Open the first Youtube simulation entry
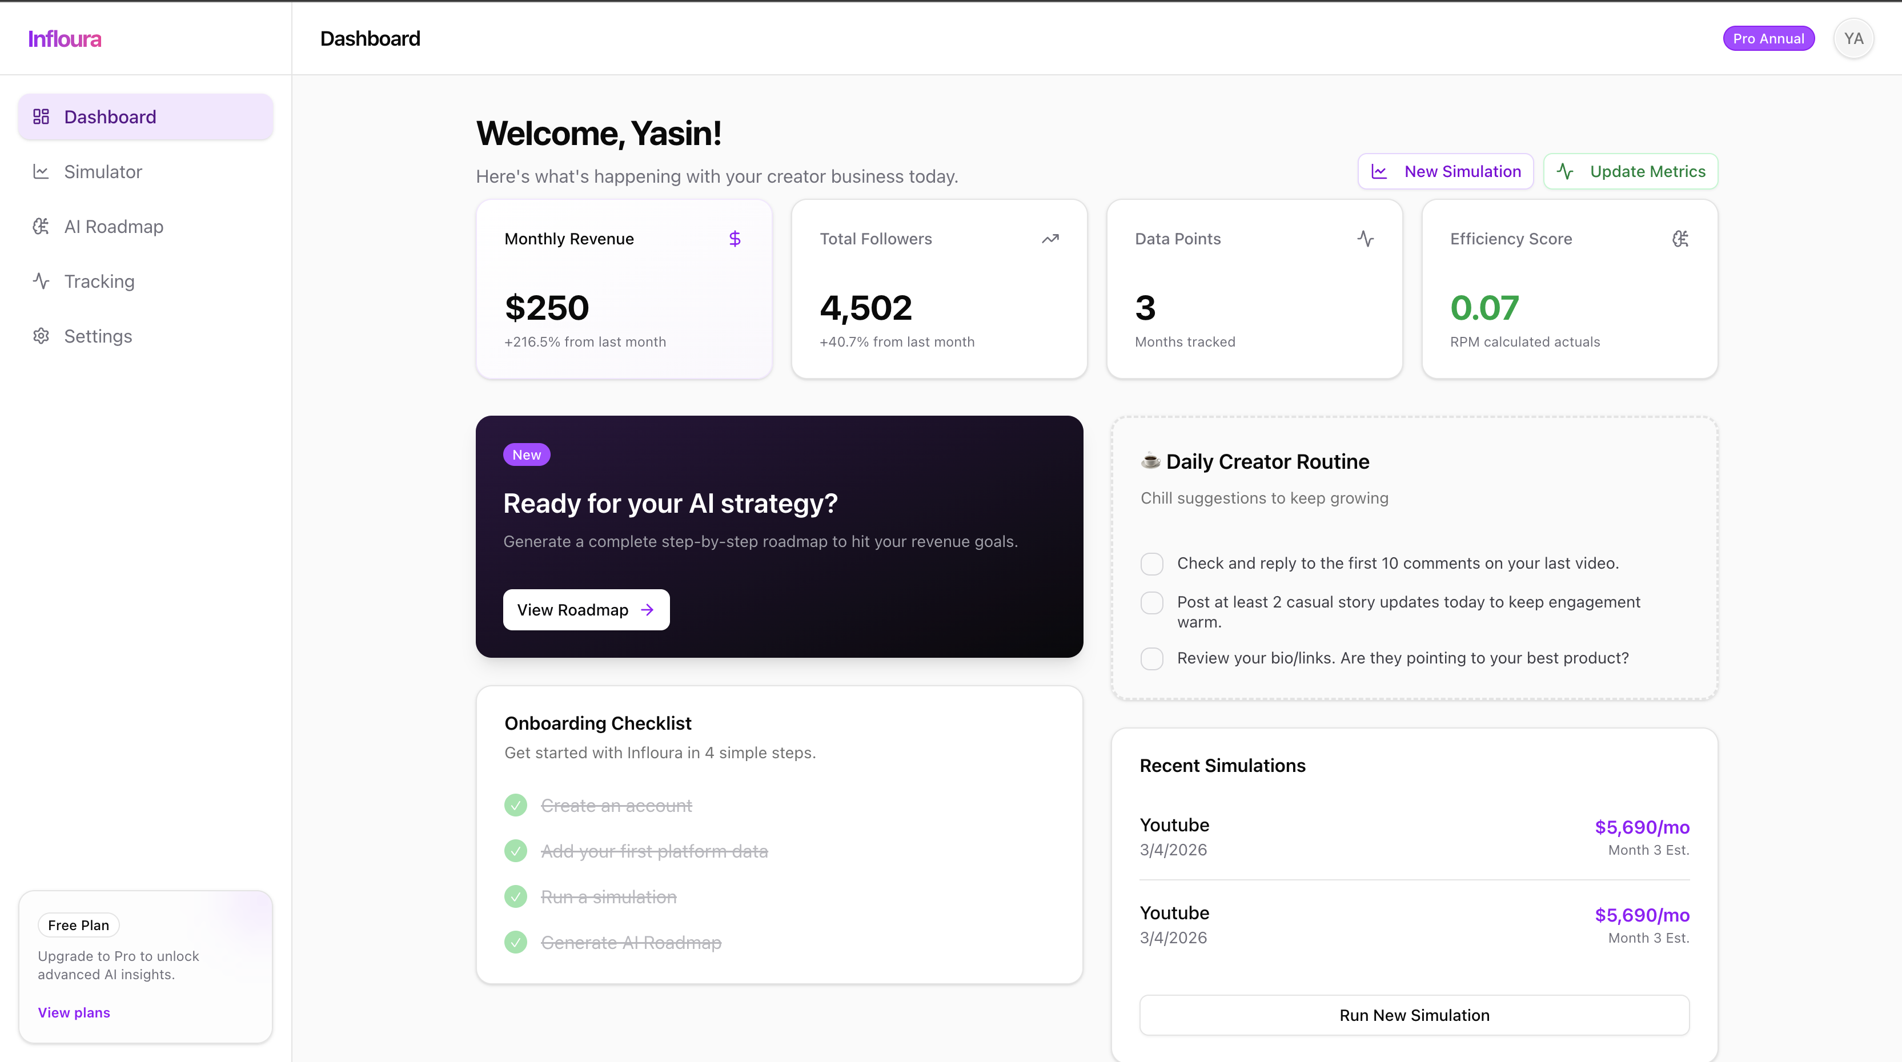Viewport: 1902px width, 1062px height. [x=1414, y=836]
